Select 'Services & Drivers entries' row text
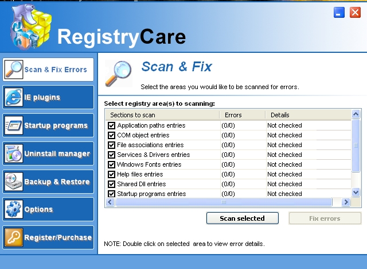The height and width of the screenshot is (269, 367). pyautogui.click(x=154, y=155)
